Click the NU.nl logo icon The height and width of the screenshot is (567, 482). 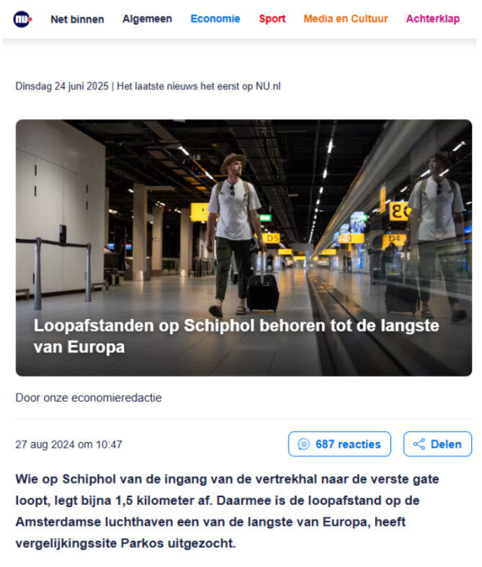coord(22,19)
